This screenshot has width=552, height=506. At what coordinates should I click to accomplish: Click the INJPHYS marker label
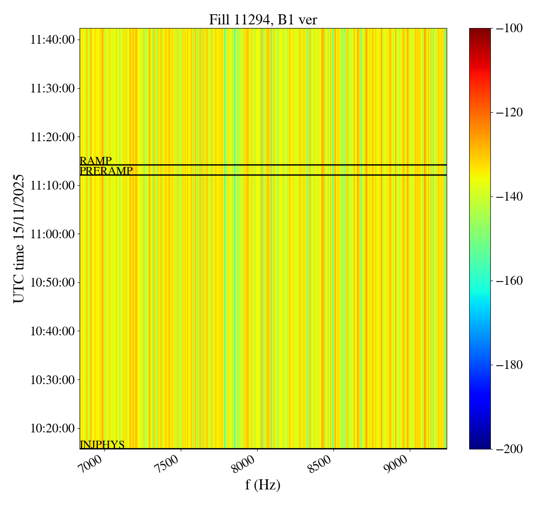click(102, 445)
